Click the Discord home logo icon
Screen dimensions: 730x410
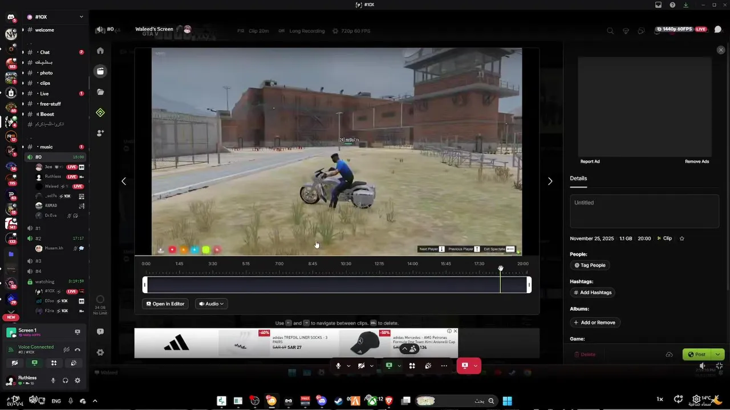click(11, 17)
